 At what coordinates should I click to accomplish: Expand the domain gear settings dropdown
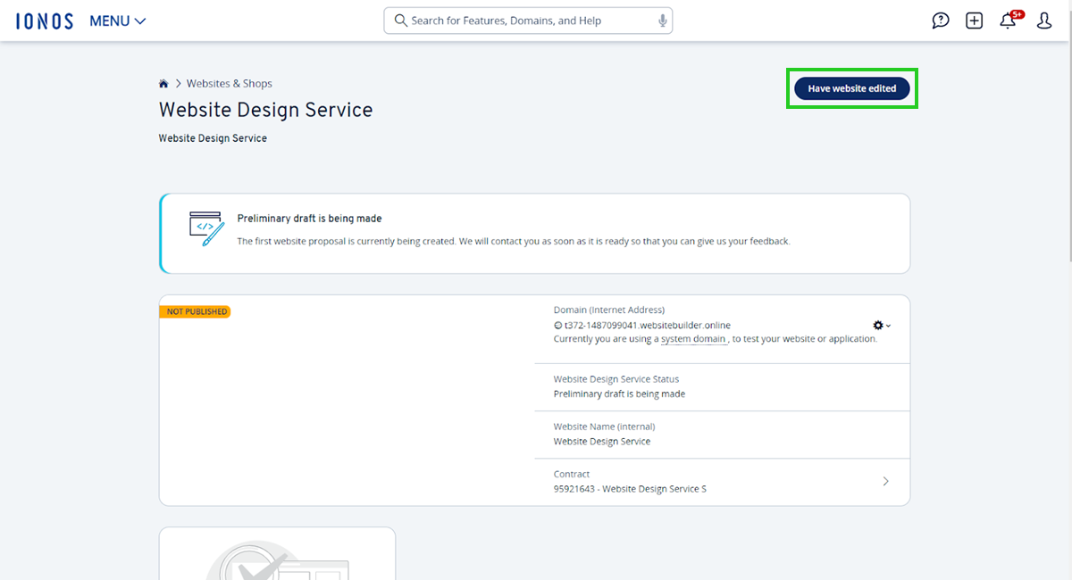pos(881,326)
